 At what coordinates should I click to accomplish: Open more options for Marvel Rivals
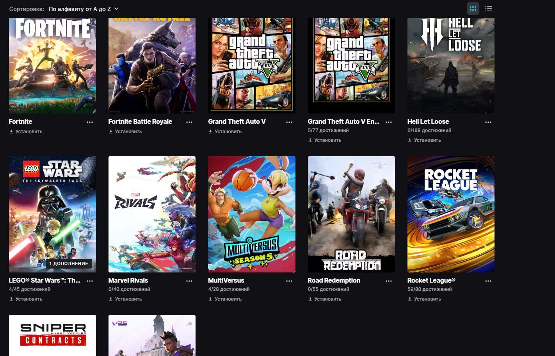pos(189,281)
